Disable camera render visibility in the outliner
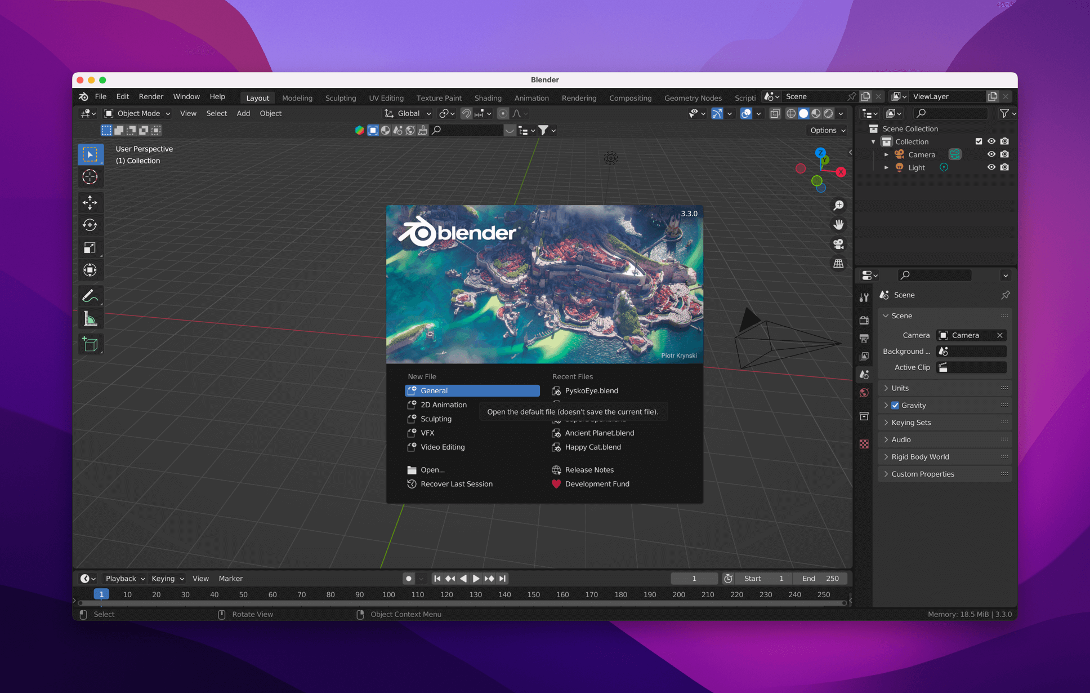The height and width of the screenshot is (693, 1090). (1004, 154)
